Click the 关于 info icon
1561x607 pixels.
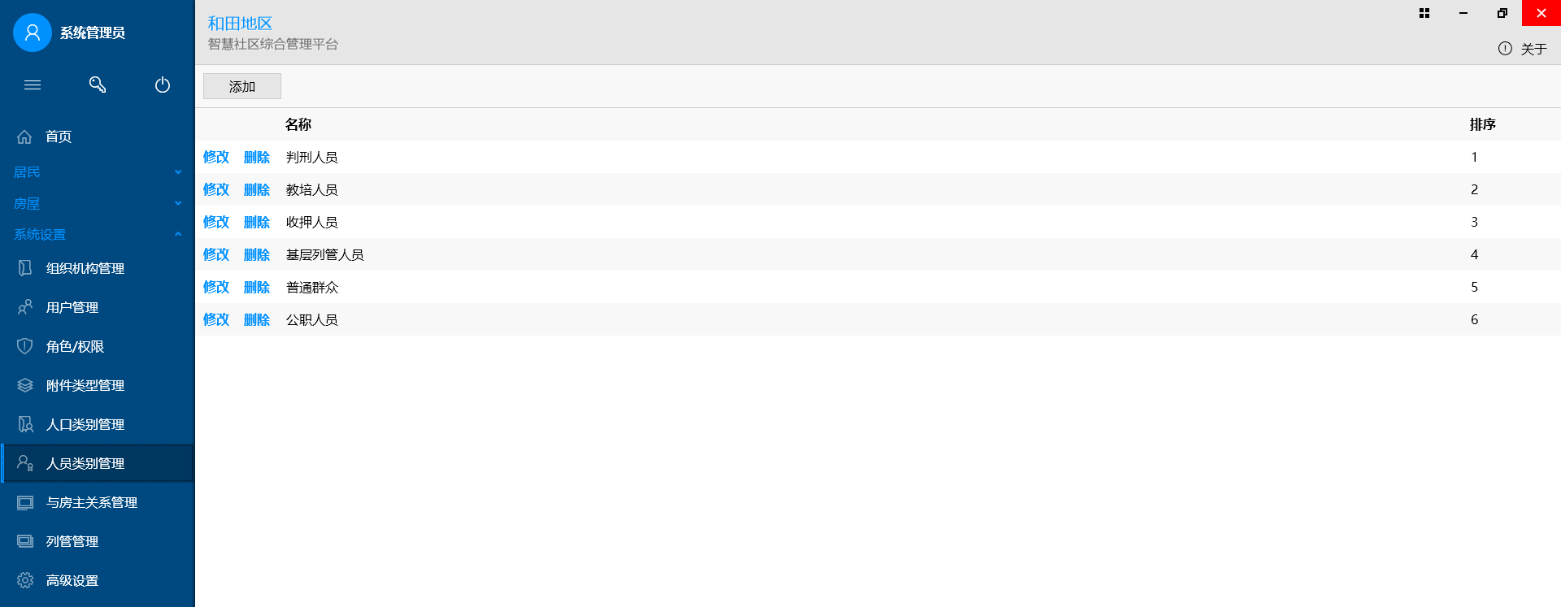[x=1505, y=49]
